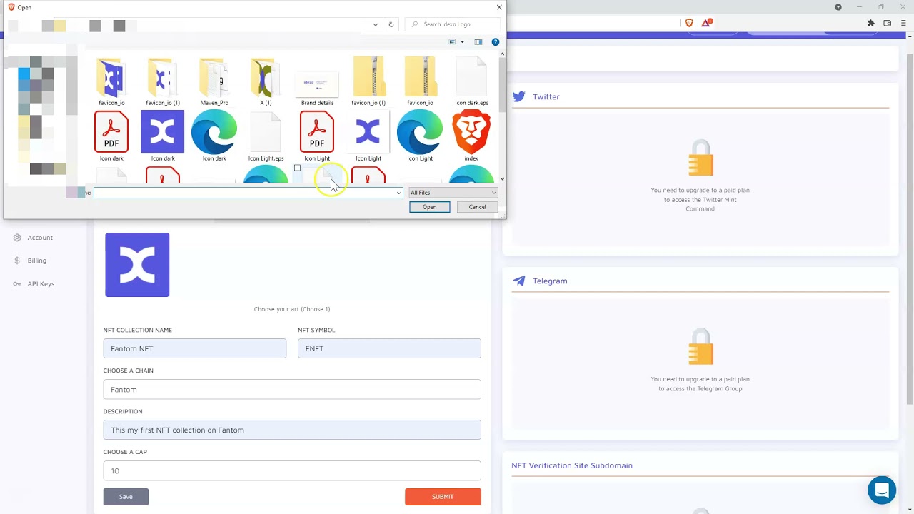Image resolution: width=914 pixels, height=514 pixels.
Task: Open API Keys in the sidebar
Action: point(41,284)
